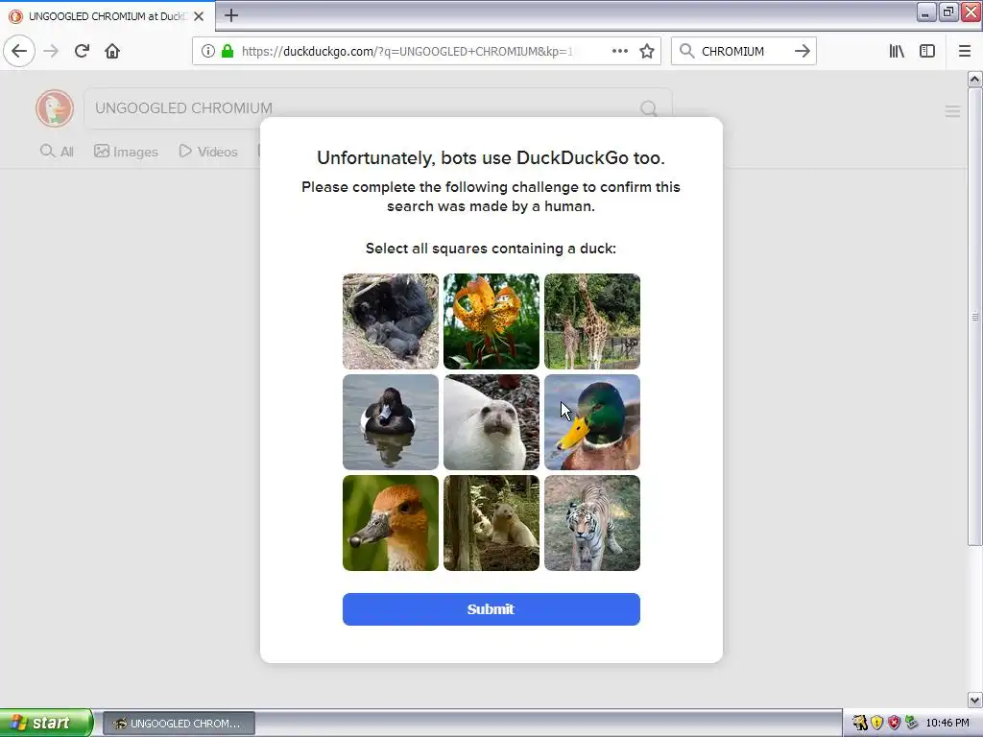Open the Library bookshelf icon

[897, 51]
